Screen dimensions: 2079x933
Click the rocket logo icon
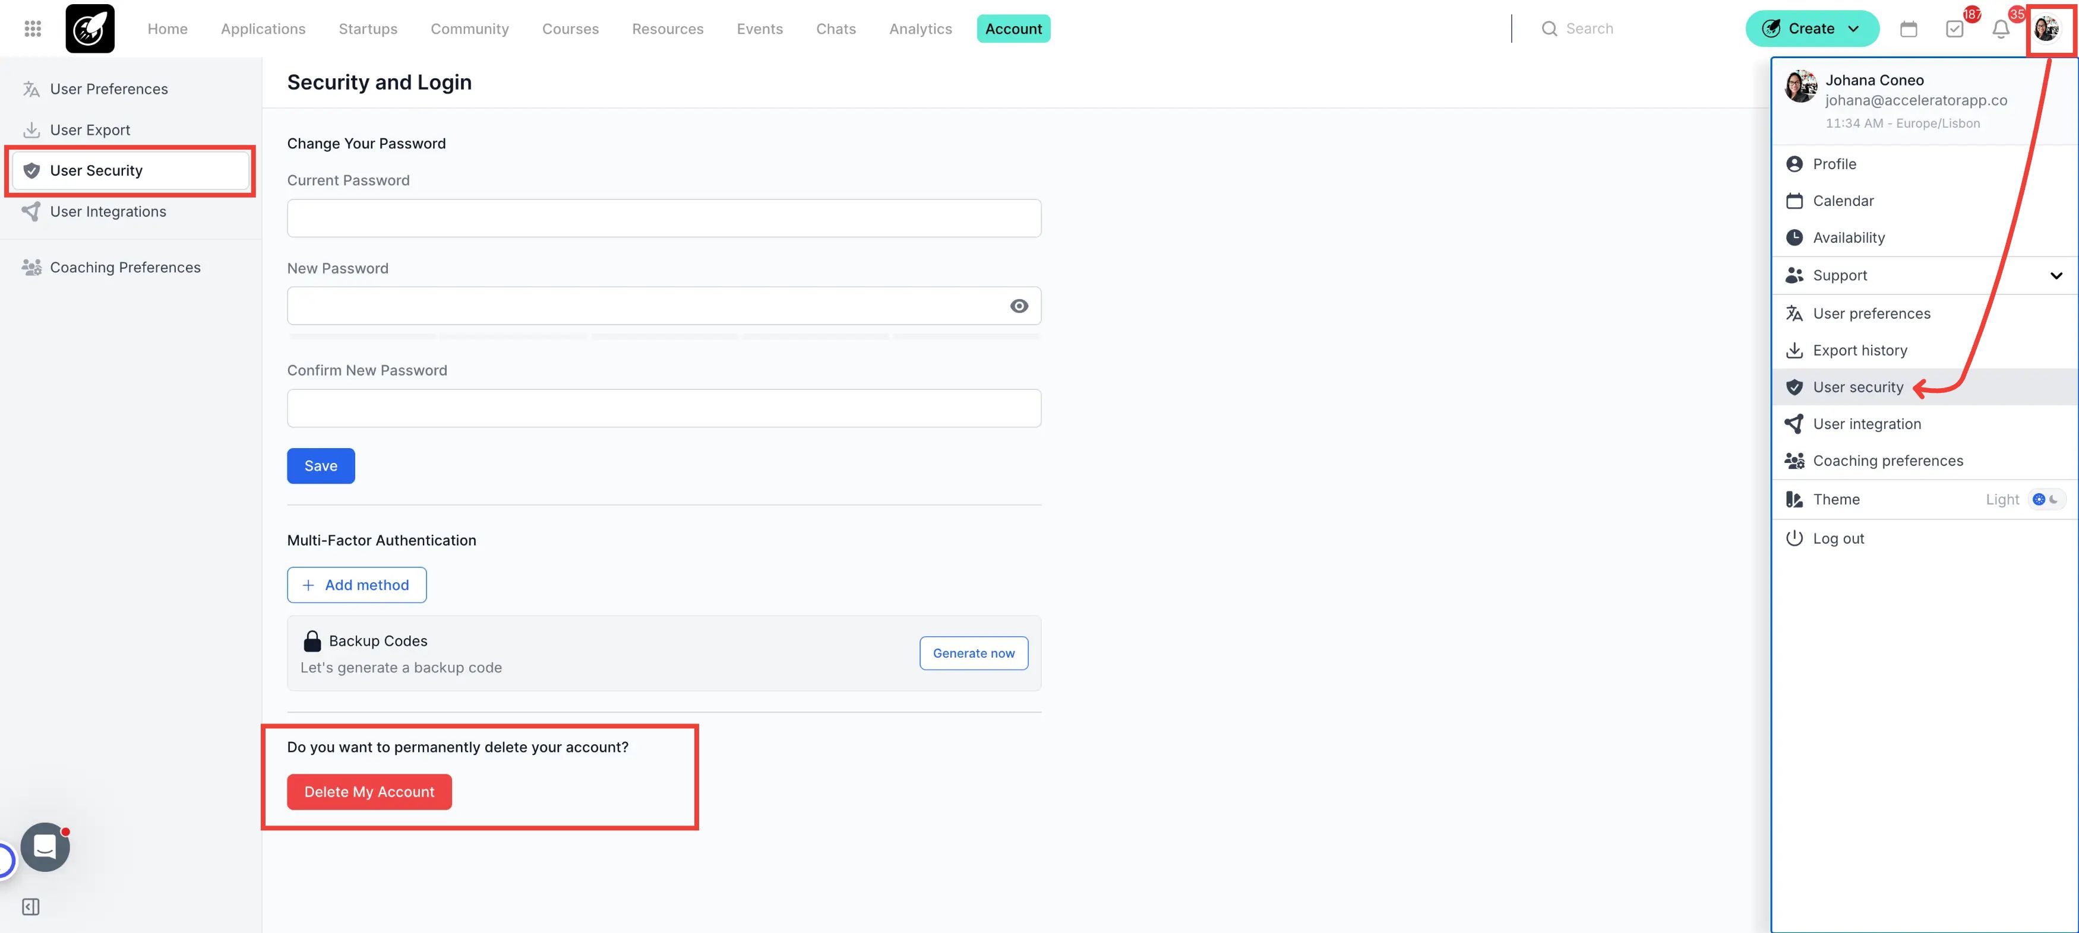tap(90, 29)
